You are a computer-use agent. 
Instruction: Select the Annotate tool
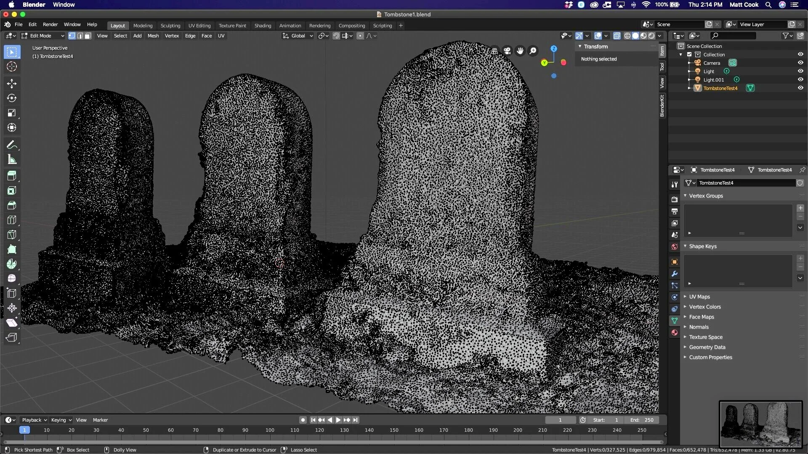tap(12, 145)
